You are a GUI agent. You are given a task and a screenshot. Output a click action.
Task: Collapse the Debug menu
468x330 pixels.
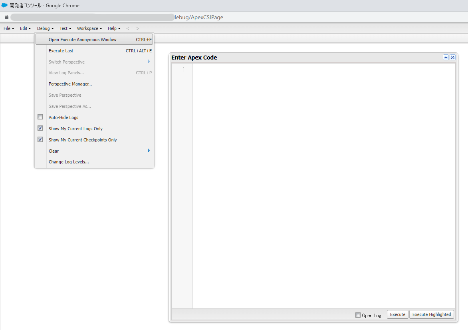click(x=46, y=28)
